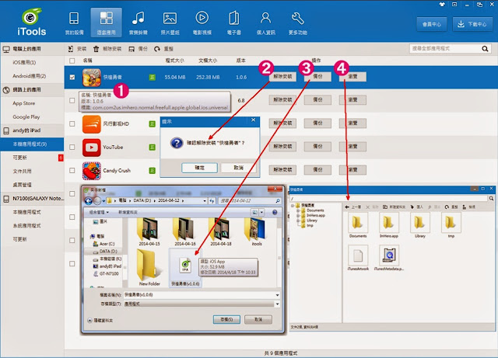Check the YouTube row checkbox

pyautogui.click(x=72, y=147)
